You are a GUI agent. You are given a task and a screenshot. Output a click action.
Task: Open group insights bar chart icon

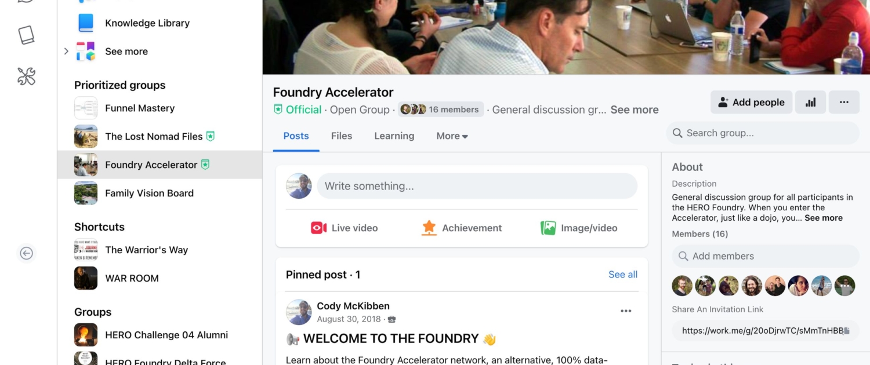click(810, 102)
